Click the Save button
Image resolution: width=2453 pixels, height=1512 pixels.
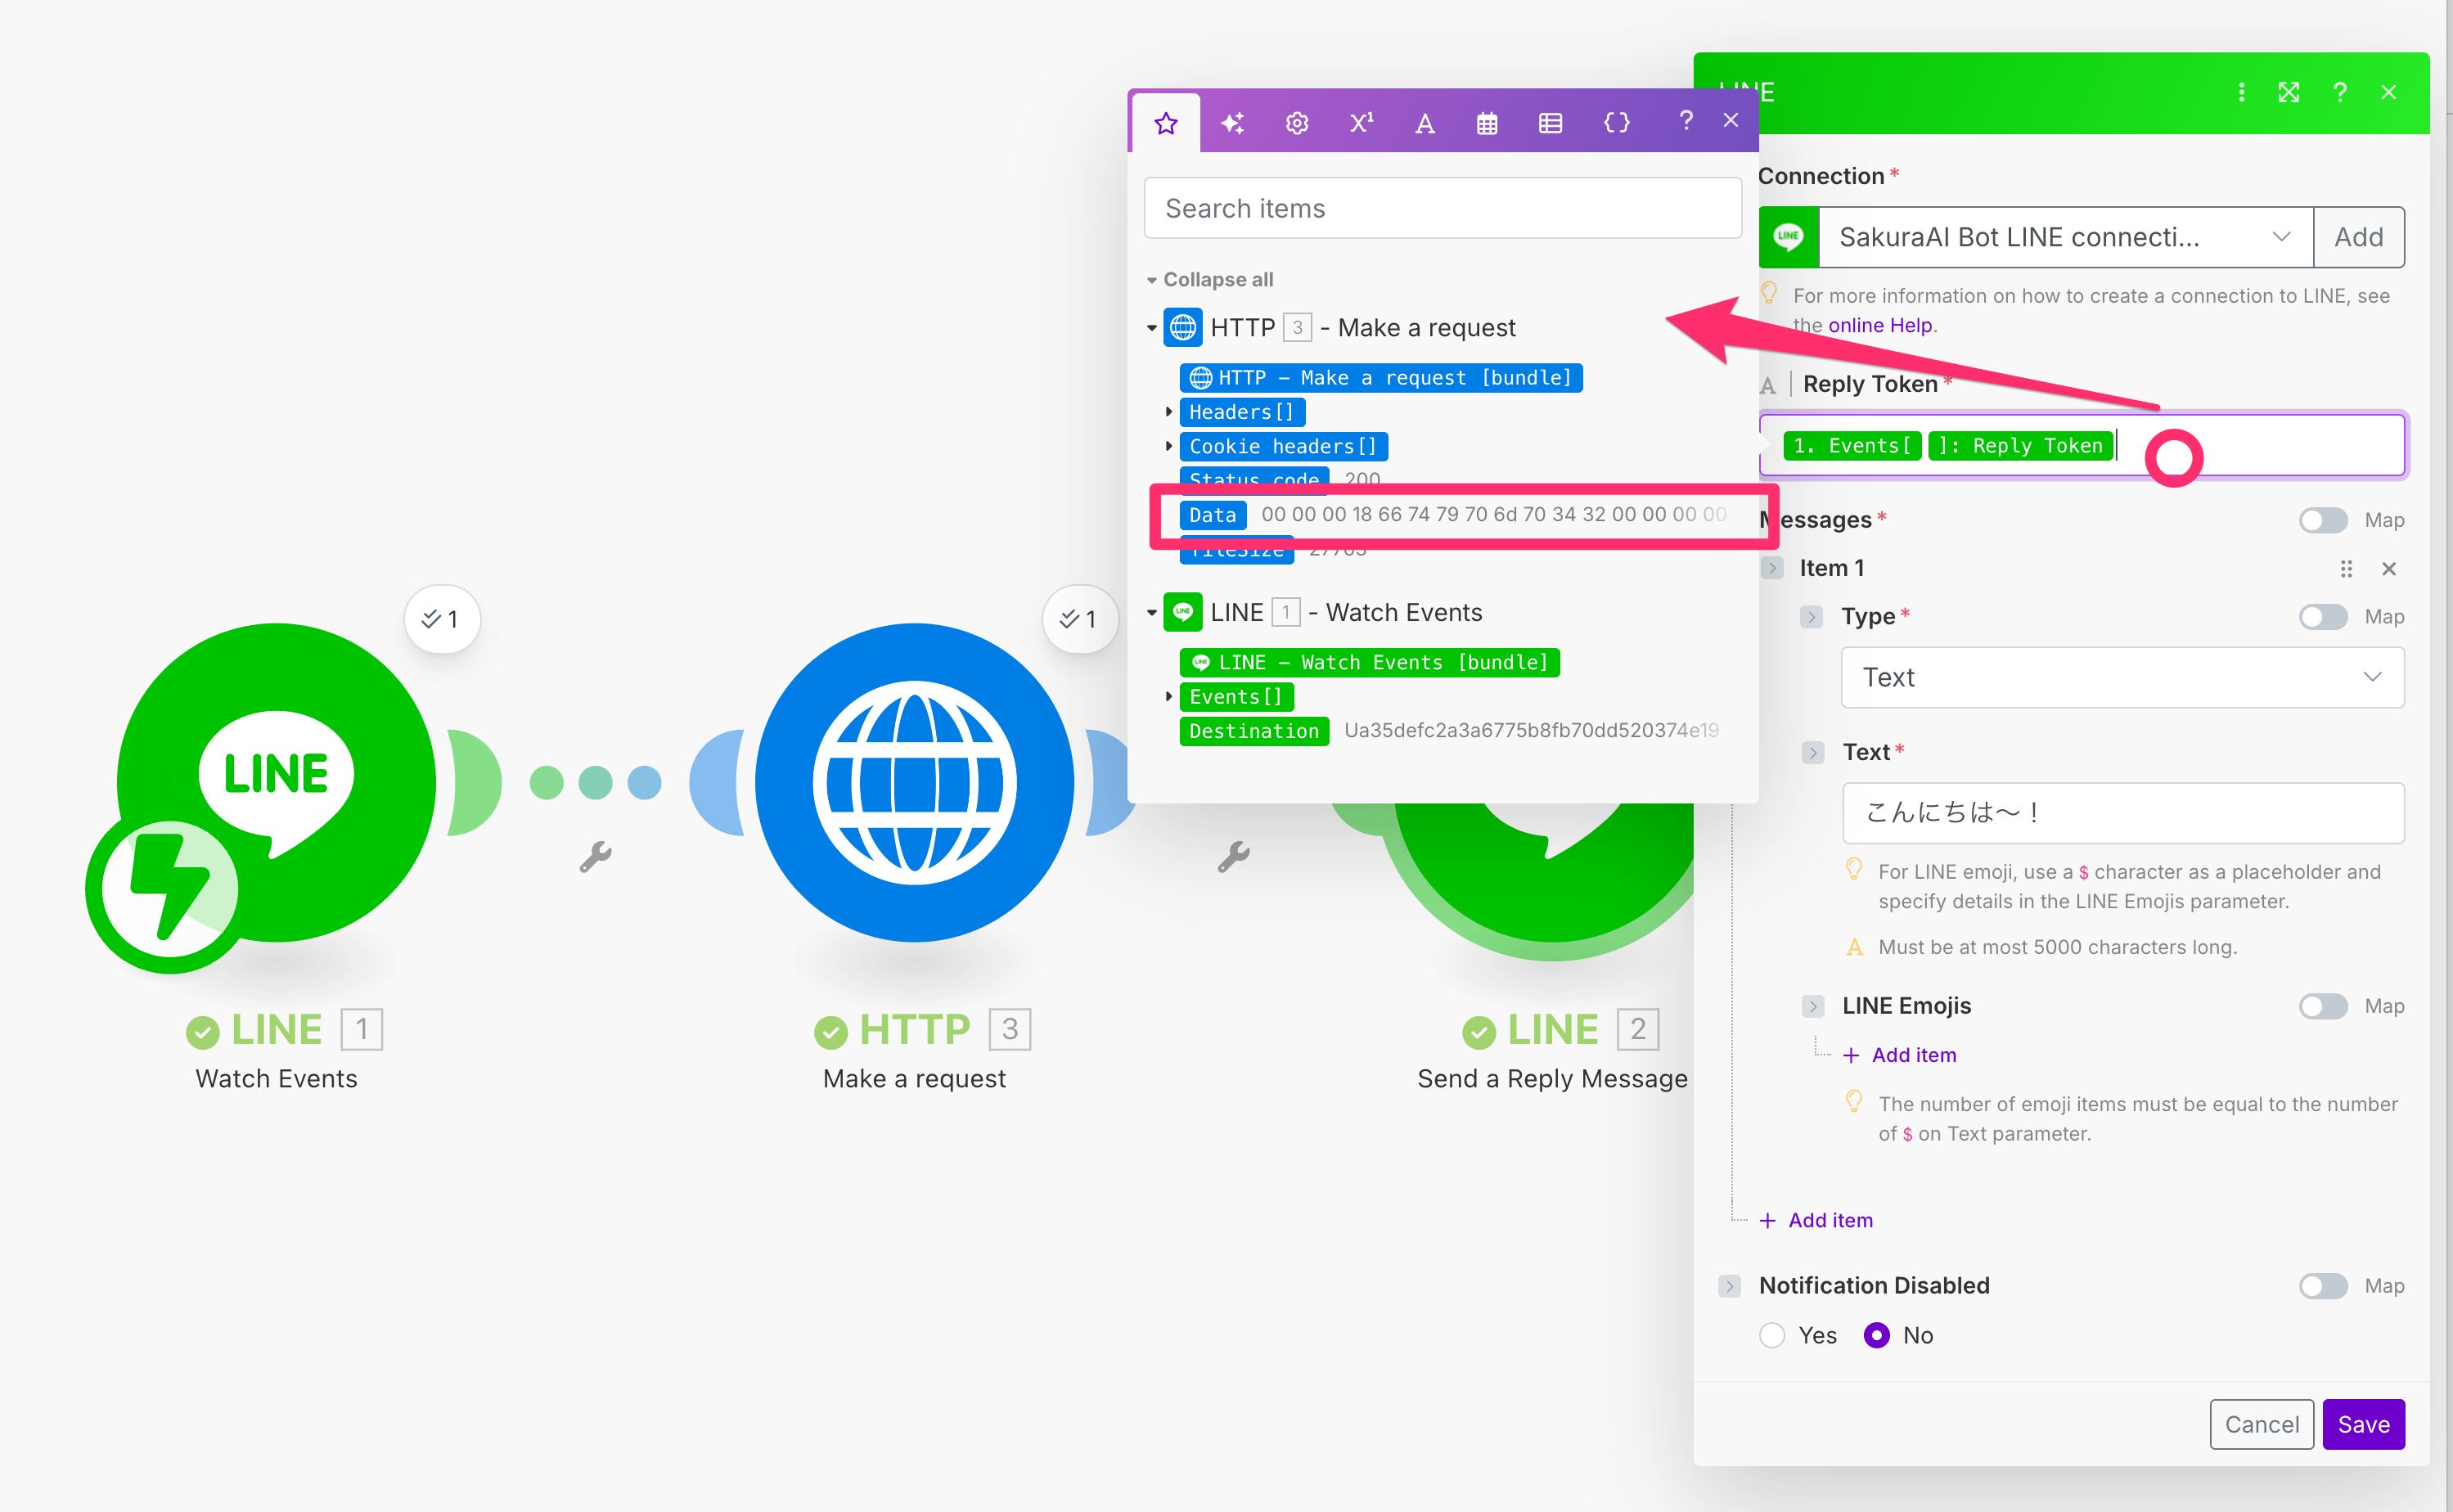(2362, 1424)
